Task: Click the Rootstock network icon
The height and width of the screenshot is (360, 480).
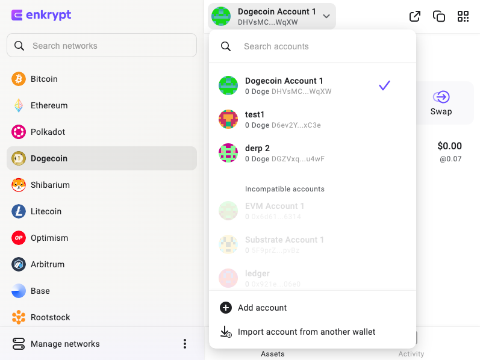Action: click(19, 317)
